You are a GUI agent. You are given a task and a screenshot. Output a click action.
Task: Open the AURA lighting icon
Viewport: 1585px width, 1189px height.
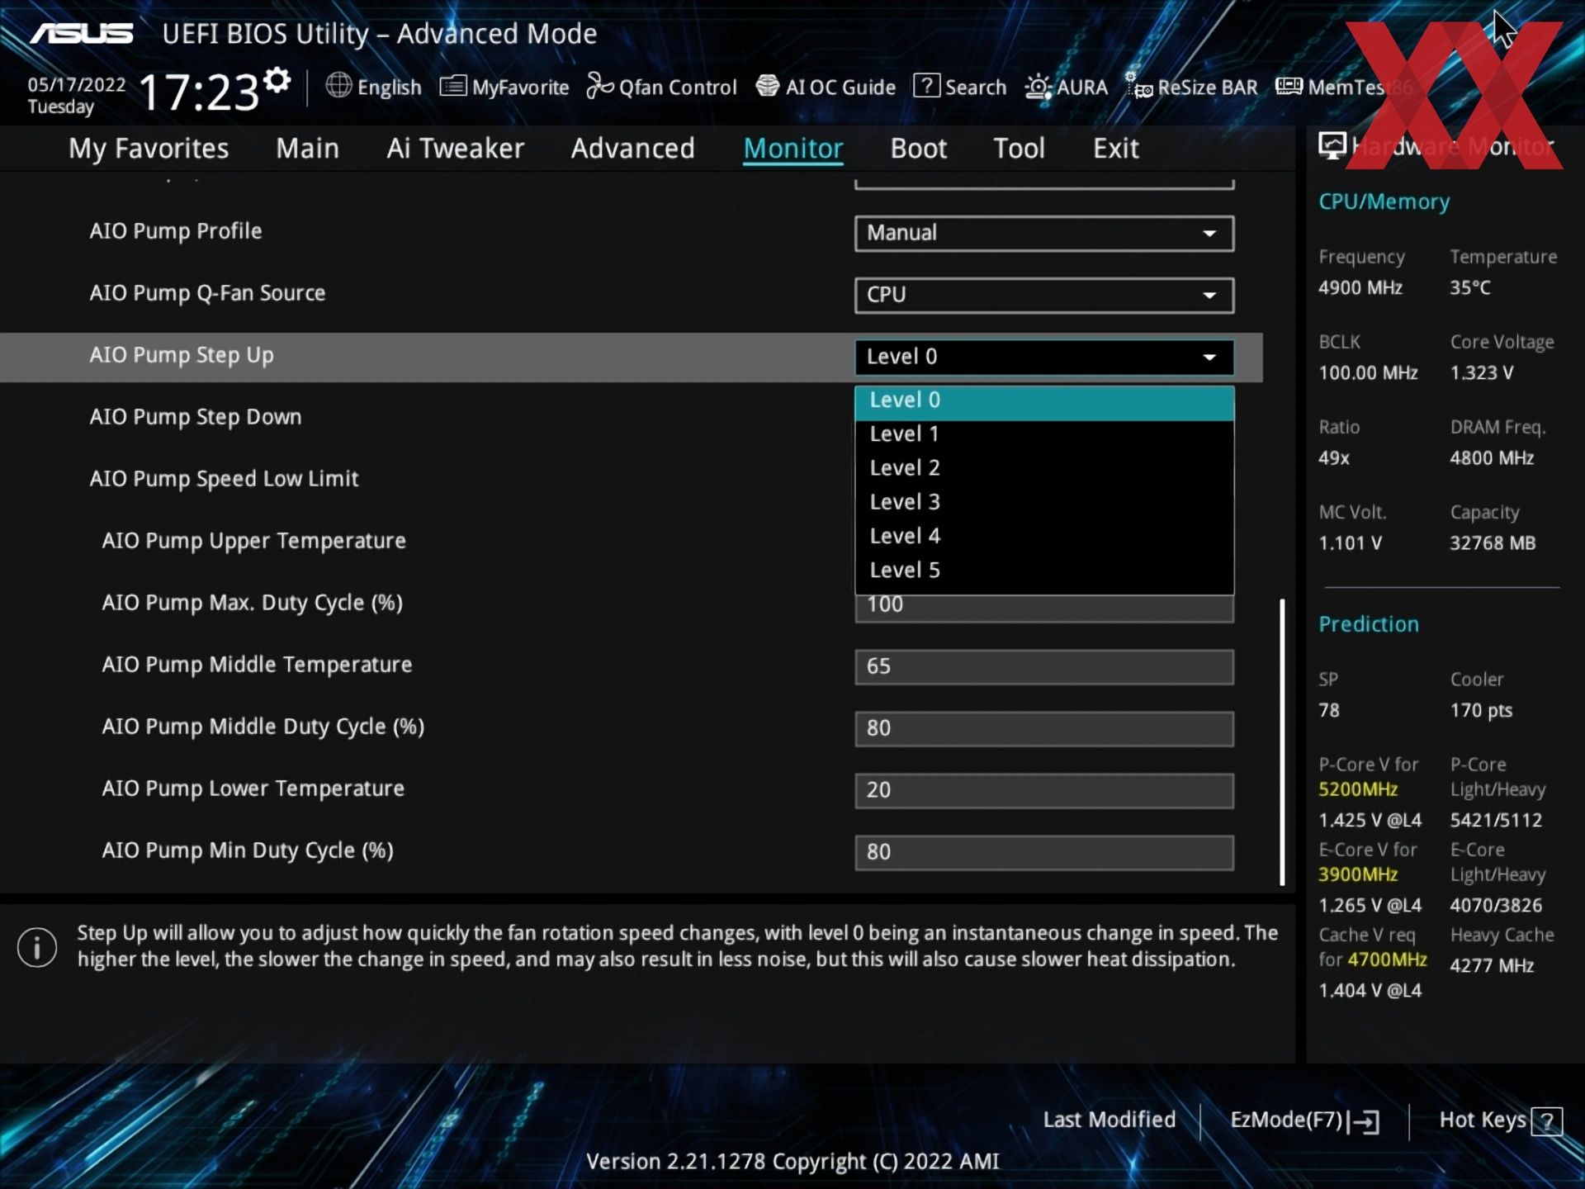click(1038, 86)
